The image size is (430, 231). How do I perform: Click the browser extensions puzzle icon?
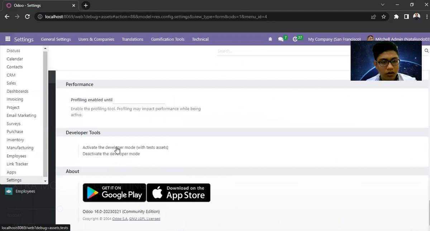(396, 16)
